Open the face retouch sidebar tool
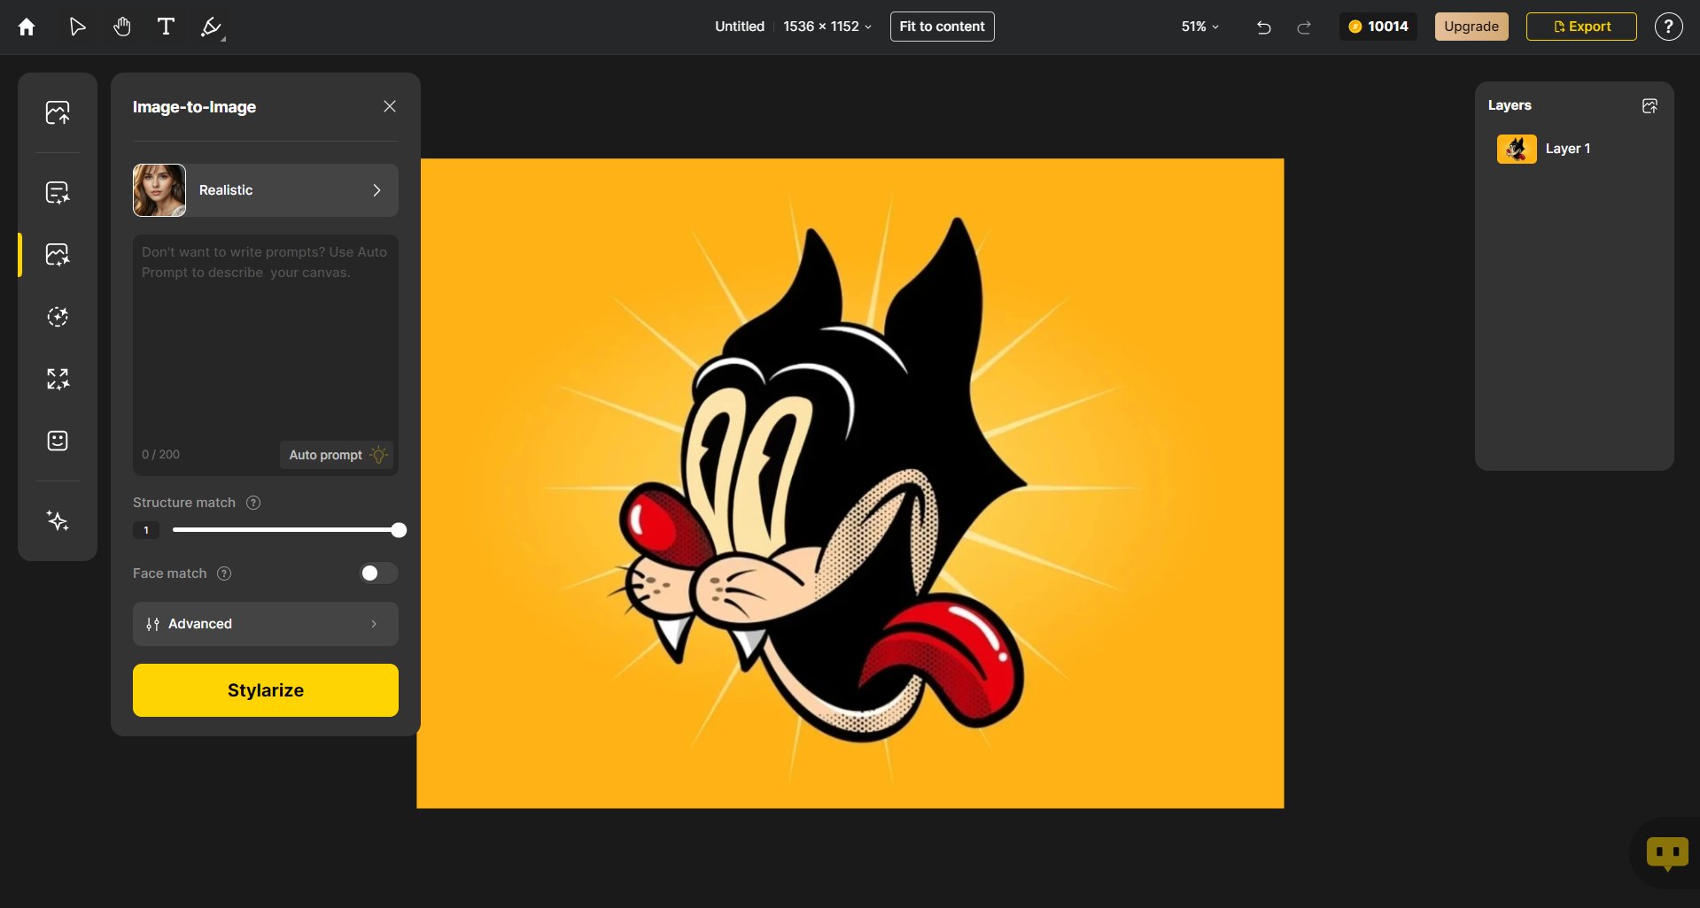 58,441
